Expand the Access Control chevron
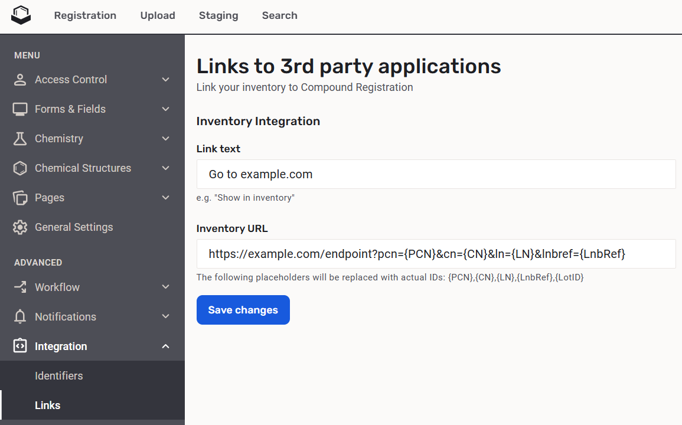The width and height of the screenshot is (682, 425). pos(165,80)
